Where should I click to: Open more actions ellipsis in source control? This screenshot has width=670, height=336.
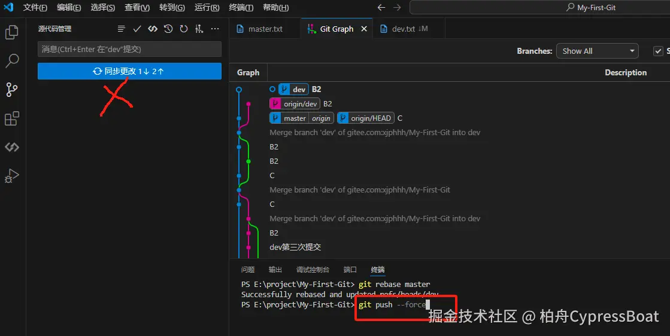(x=215, y=29)
